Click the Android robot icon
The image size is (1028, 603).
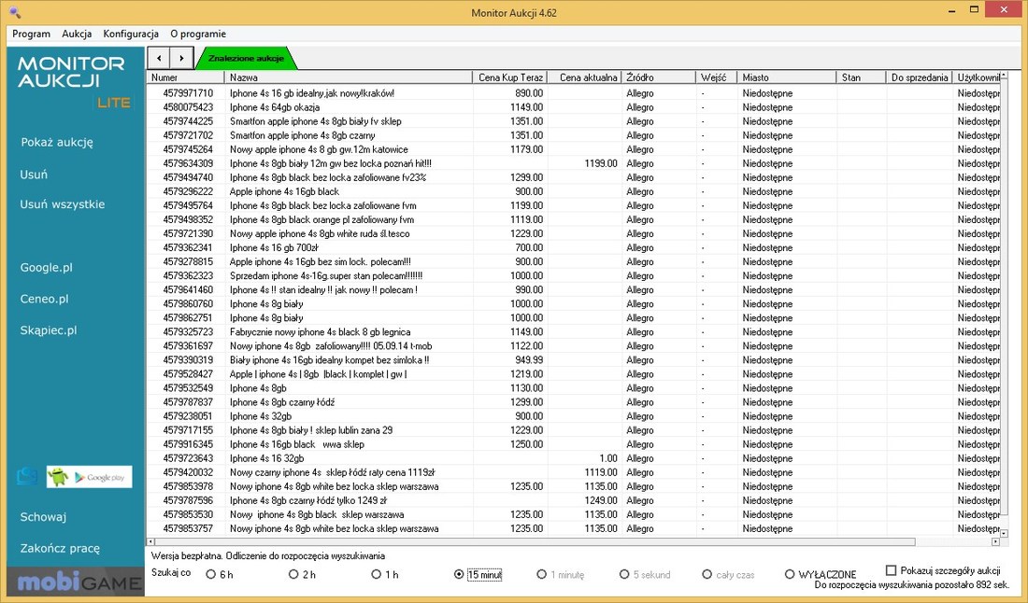58,477
